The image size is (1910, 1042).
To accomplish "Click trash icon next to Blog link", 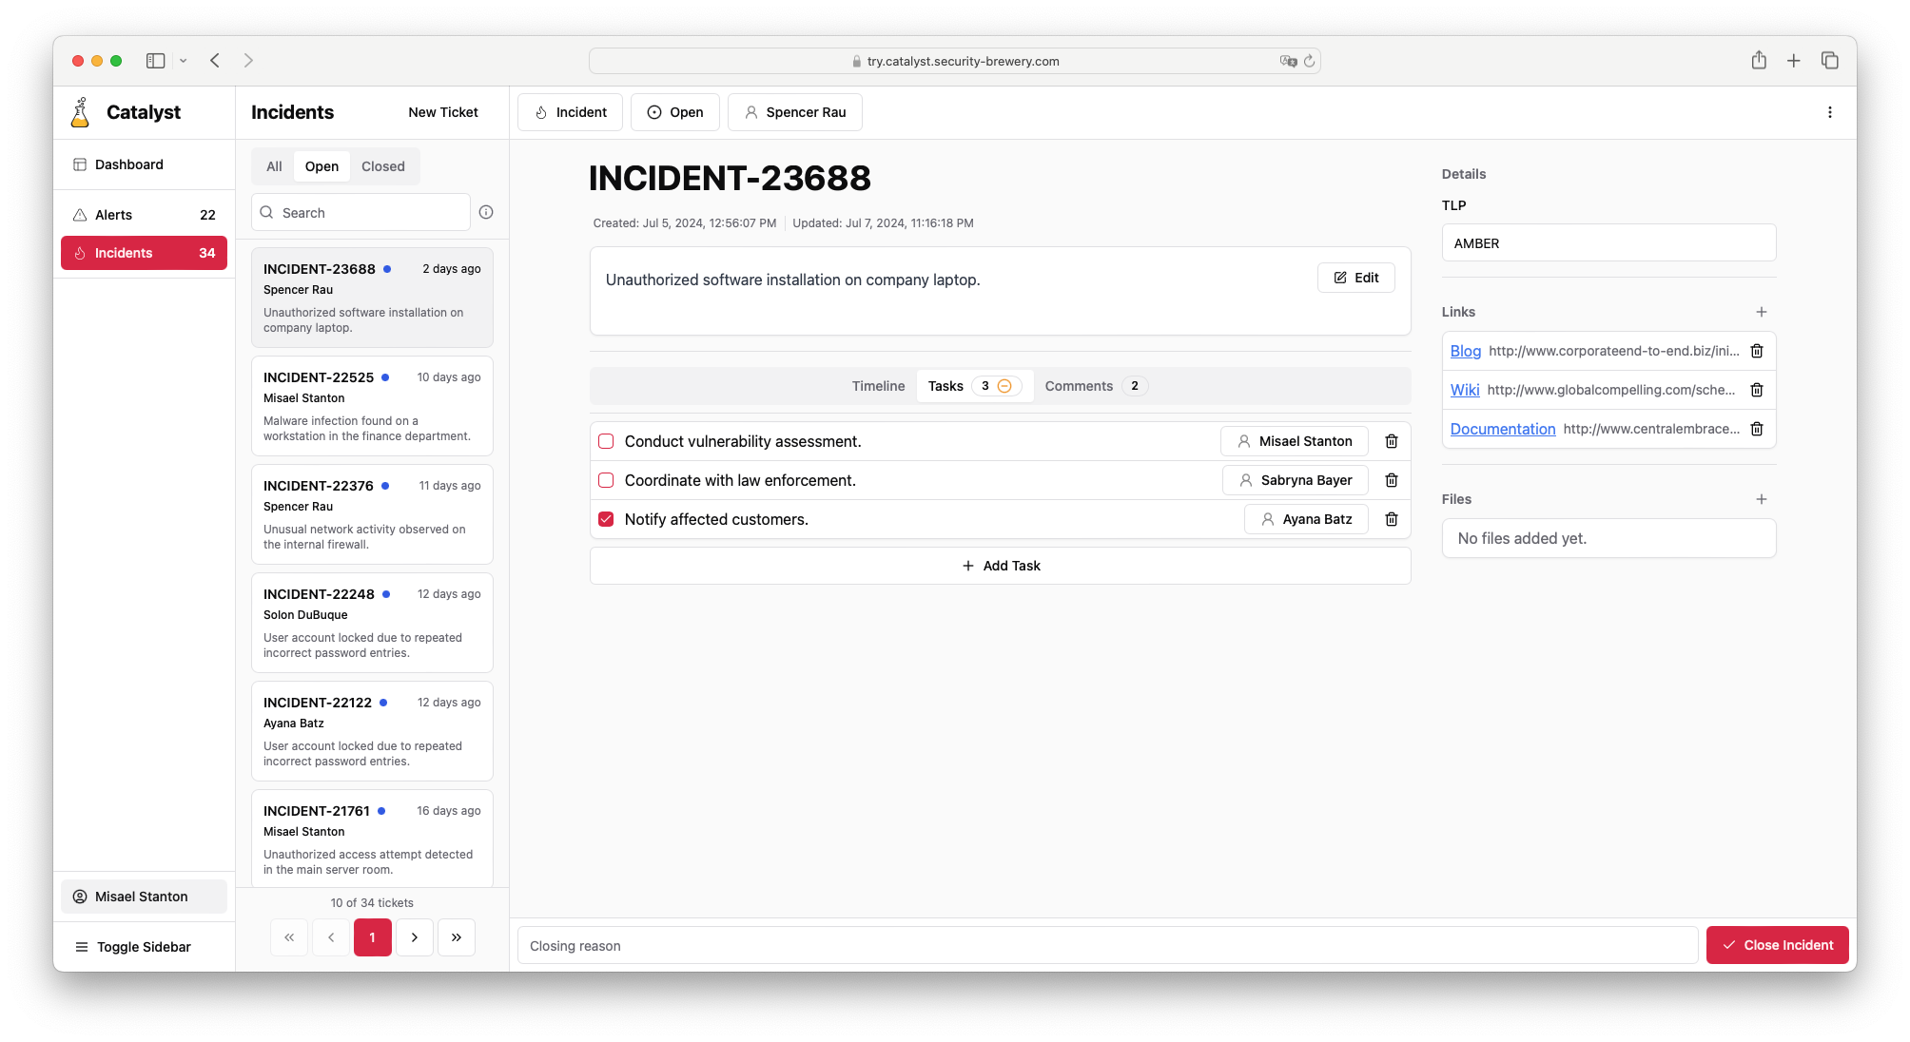I will pos(1756,351).
